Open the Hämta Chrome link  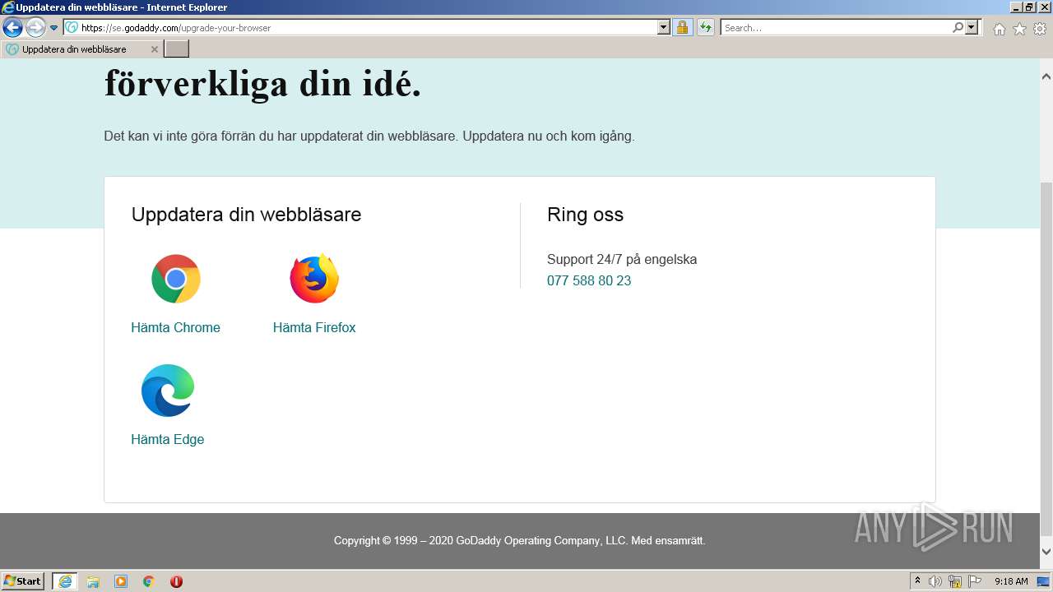[x=175, y=327]
